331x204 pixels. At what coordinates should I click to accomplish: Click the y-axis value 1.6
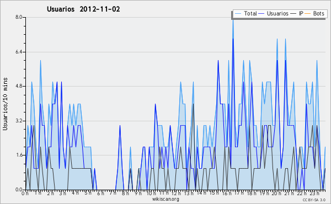(19, 155)
